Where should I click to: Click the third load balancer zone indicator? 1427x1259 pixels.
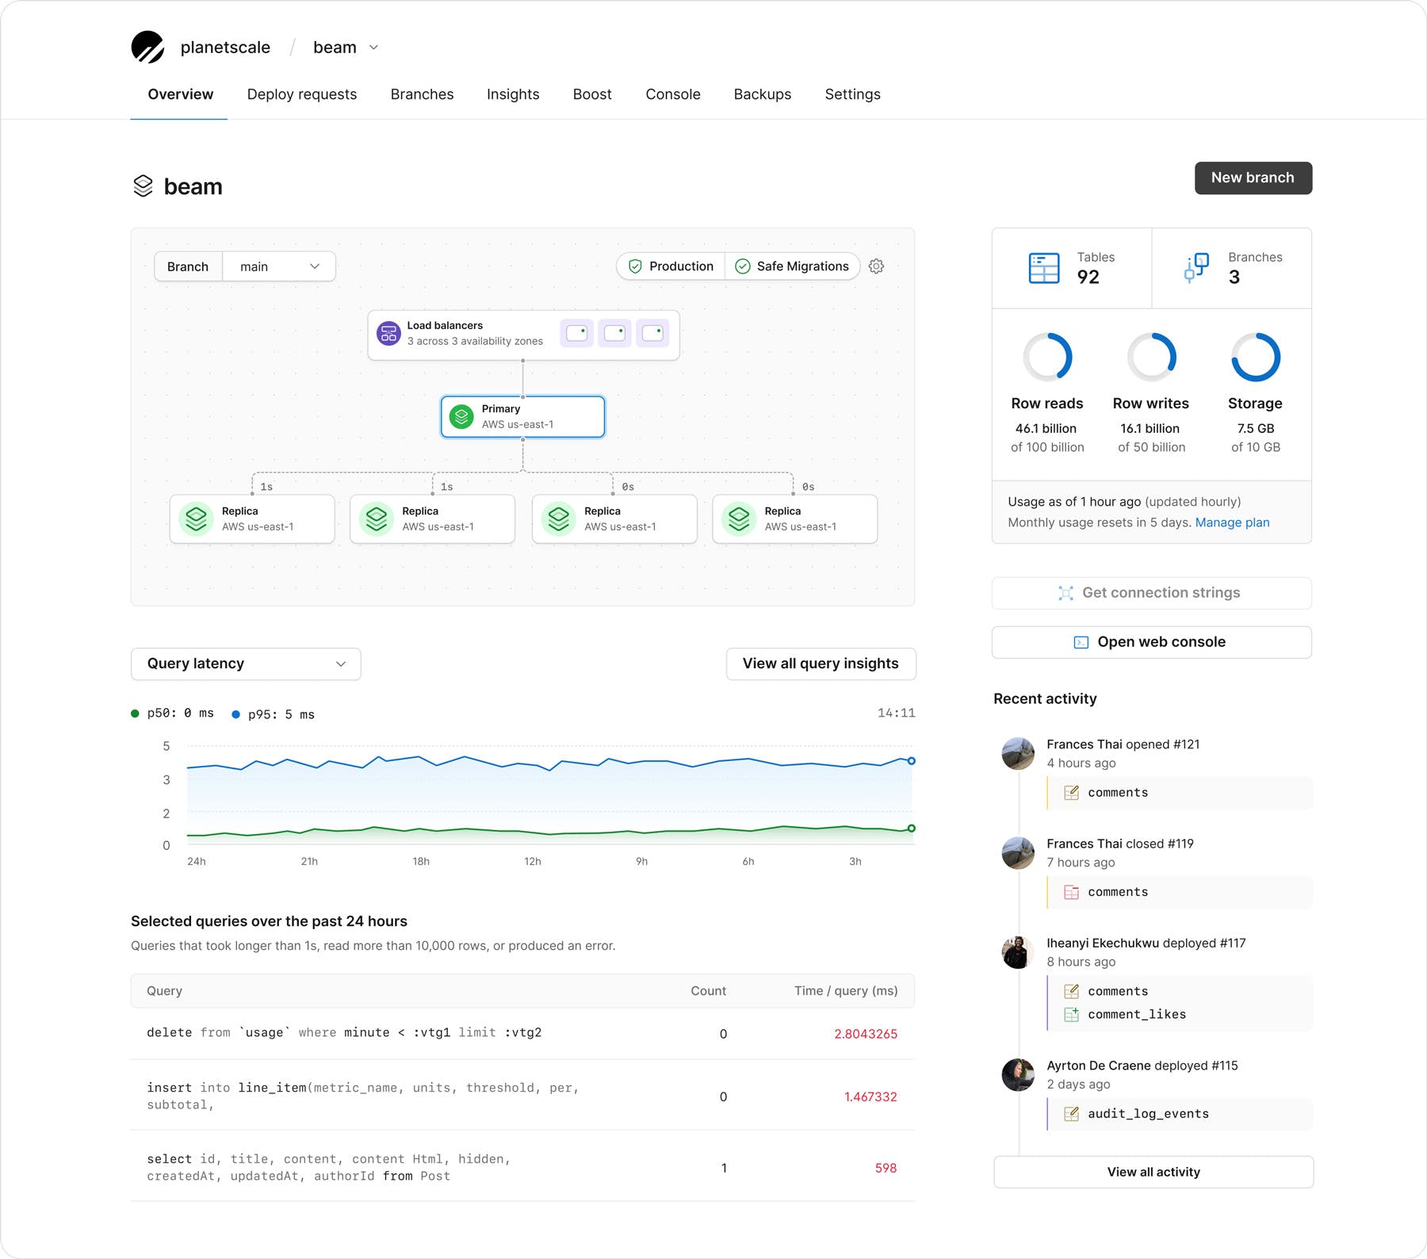point(652,333)
